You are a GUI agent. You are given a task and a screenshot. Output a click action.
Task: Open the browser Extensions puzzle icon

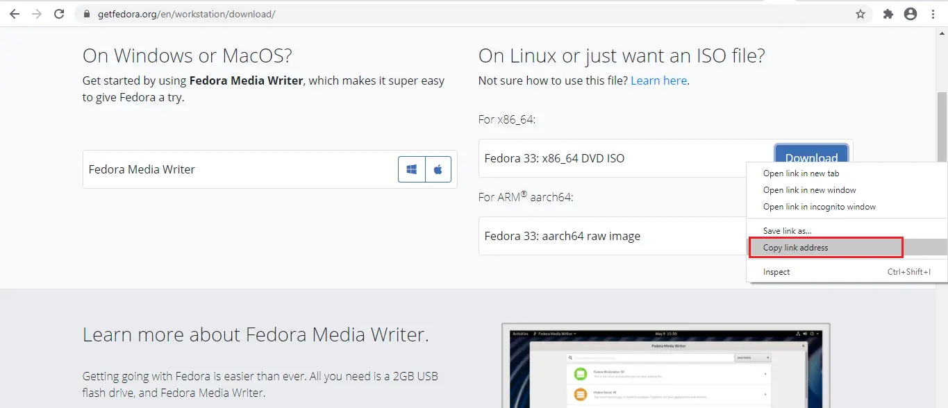click(x=888, y=13)
